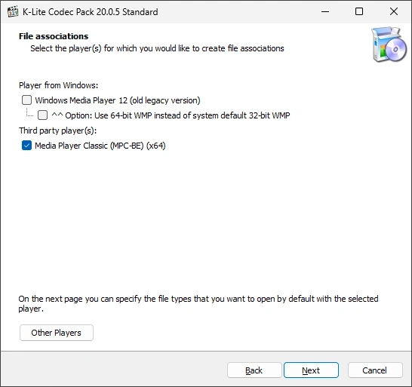Screen dimensions: 412x387
Task: Proceed with the Next button
Action: [x=311, y=370]
